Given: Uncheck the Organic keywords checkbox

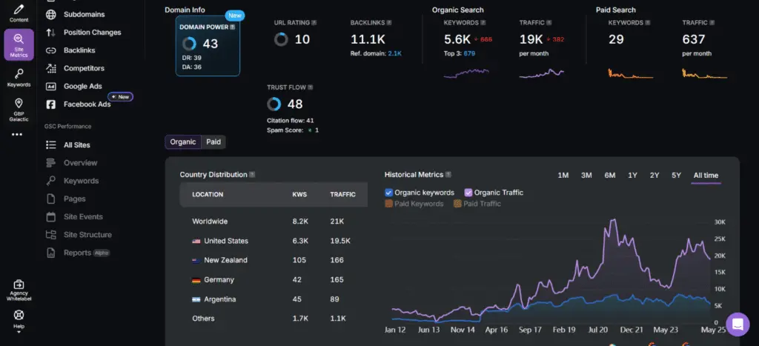Looking at the screenshot, I should pyautogui.click(x=388, y=193).
